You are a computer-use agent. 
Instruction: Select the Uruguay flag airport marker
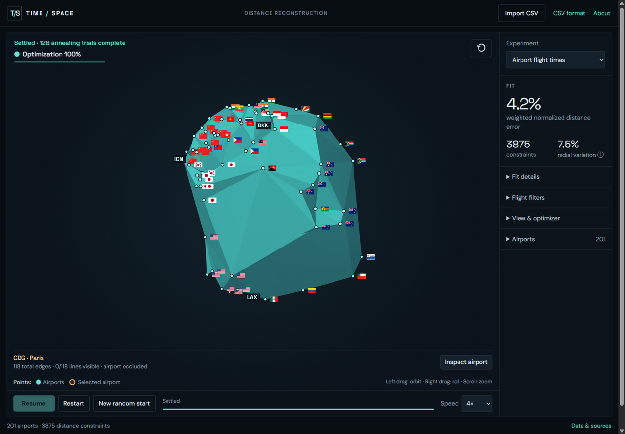[x=371, y=257]
